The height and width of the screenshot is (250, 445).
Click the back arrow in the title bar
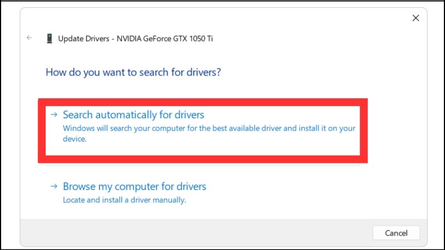[x=29, y=38]
